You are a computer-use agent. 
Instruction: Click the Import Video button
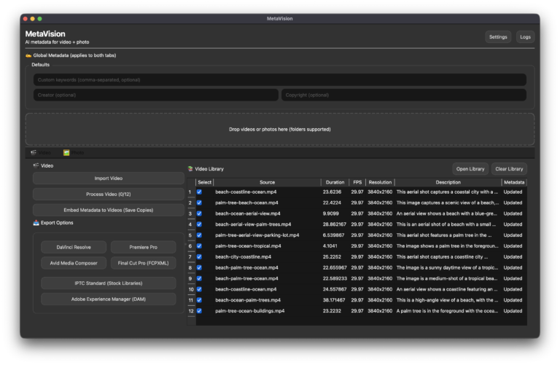coord(109,178)
